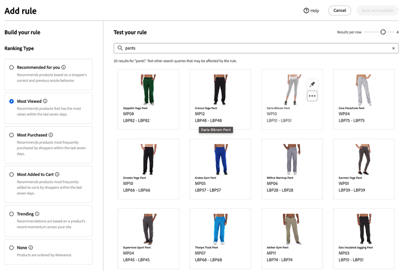Select the Most Purchased radio button

click(11, 135)
